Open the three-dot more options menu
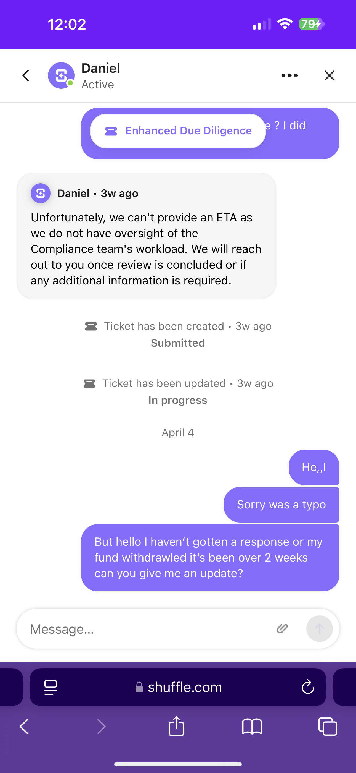Image resolution: width=356 pixels, height=773 pixels. (x=289, y=76)
